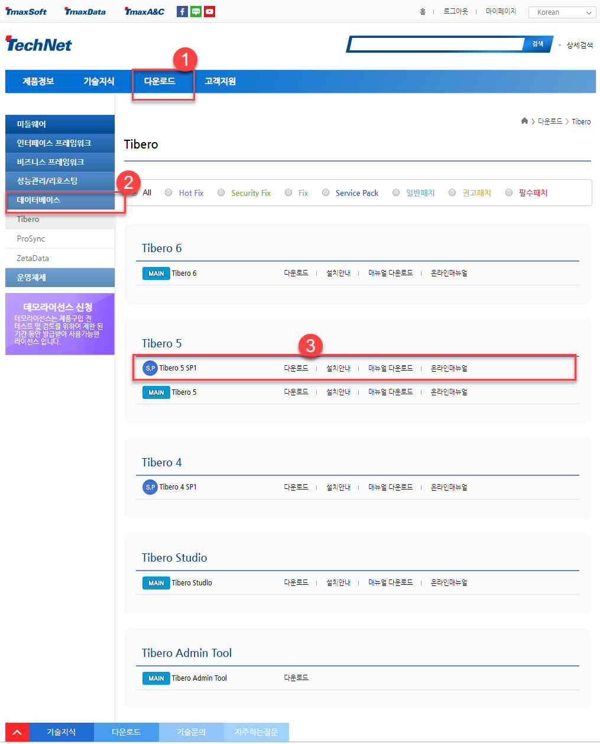This screenshot has height=744, width=600.
Task: Open the Korean language dropdown
Action: [562, 12]
